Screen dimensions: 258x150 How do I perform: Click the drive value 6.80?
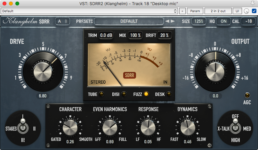(x=43, y=96)
